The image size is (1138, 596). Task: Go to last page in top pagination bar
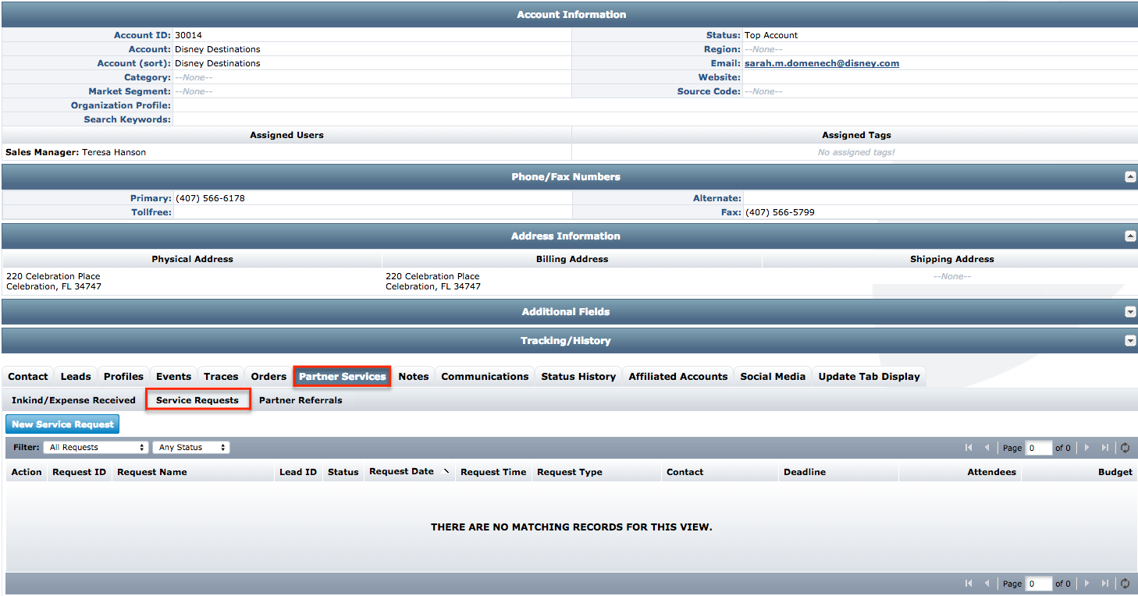click(1105, 448)
